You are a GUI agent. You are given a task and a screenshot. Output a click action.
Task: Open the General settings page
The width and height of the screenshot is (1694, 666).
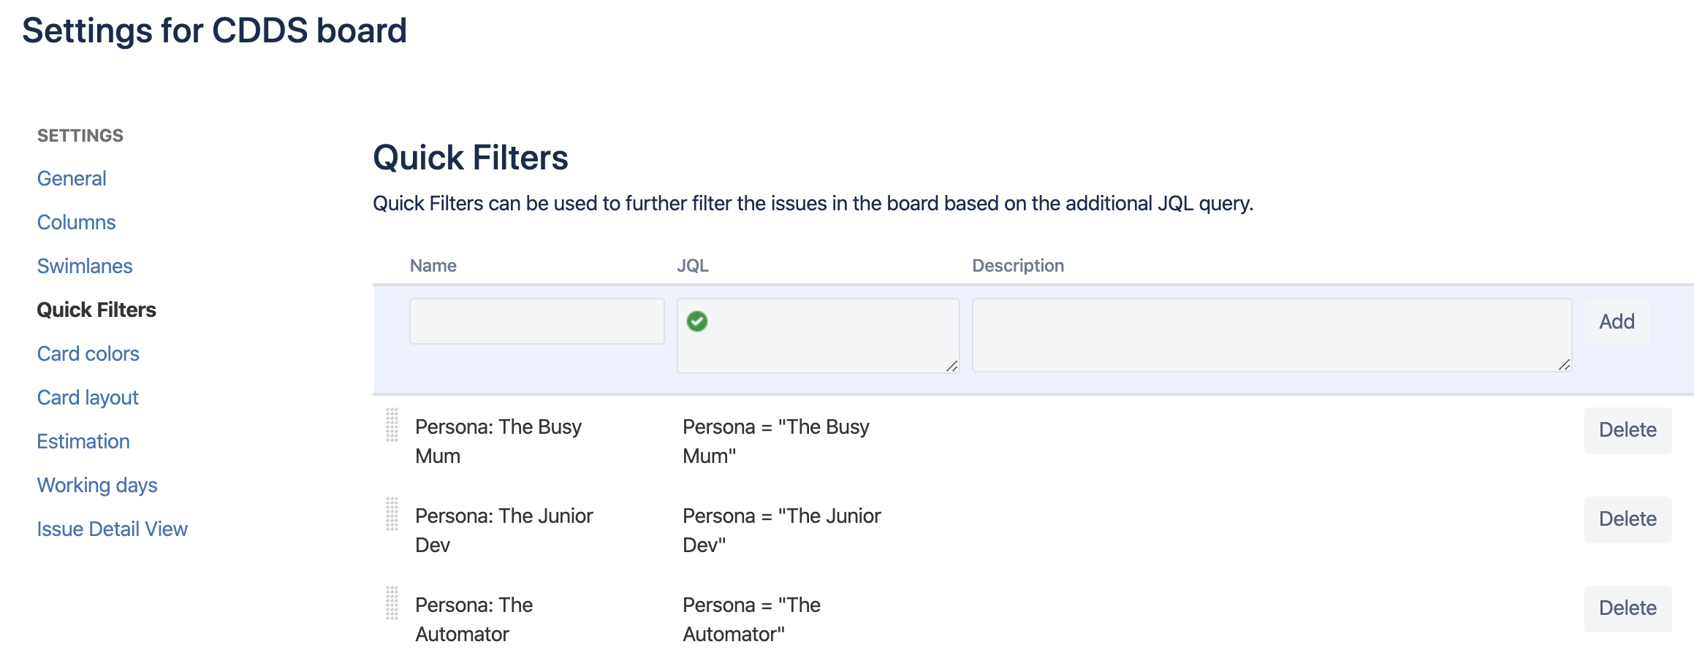[72, 178]
